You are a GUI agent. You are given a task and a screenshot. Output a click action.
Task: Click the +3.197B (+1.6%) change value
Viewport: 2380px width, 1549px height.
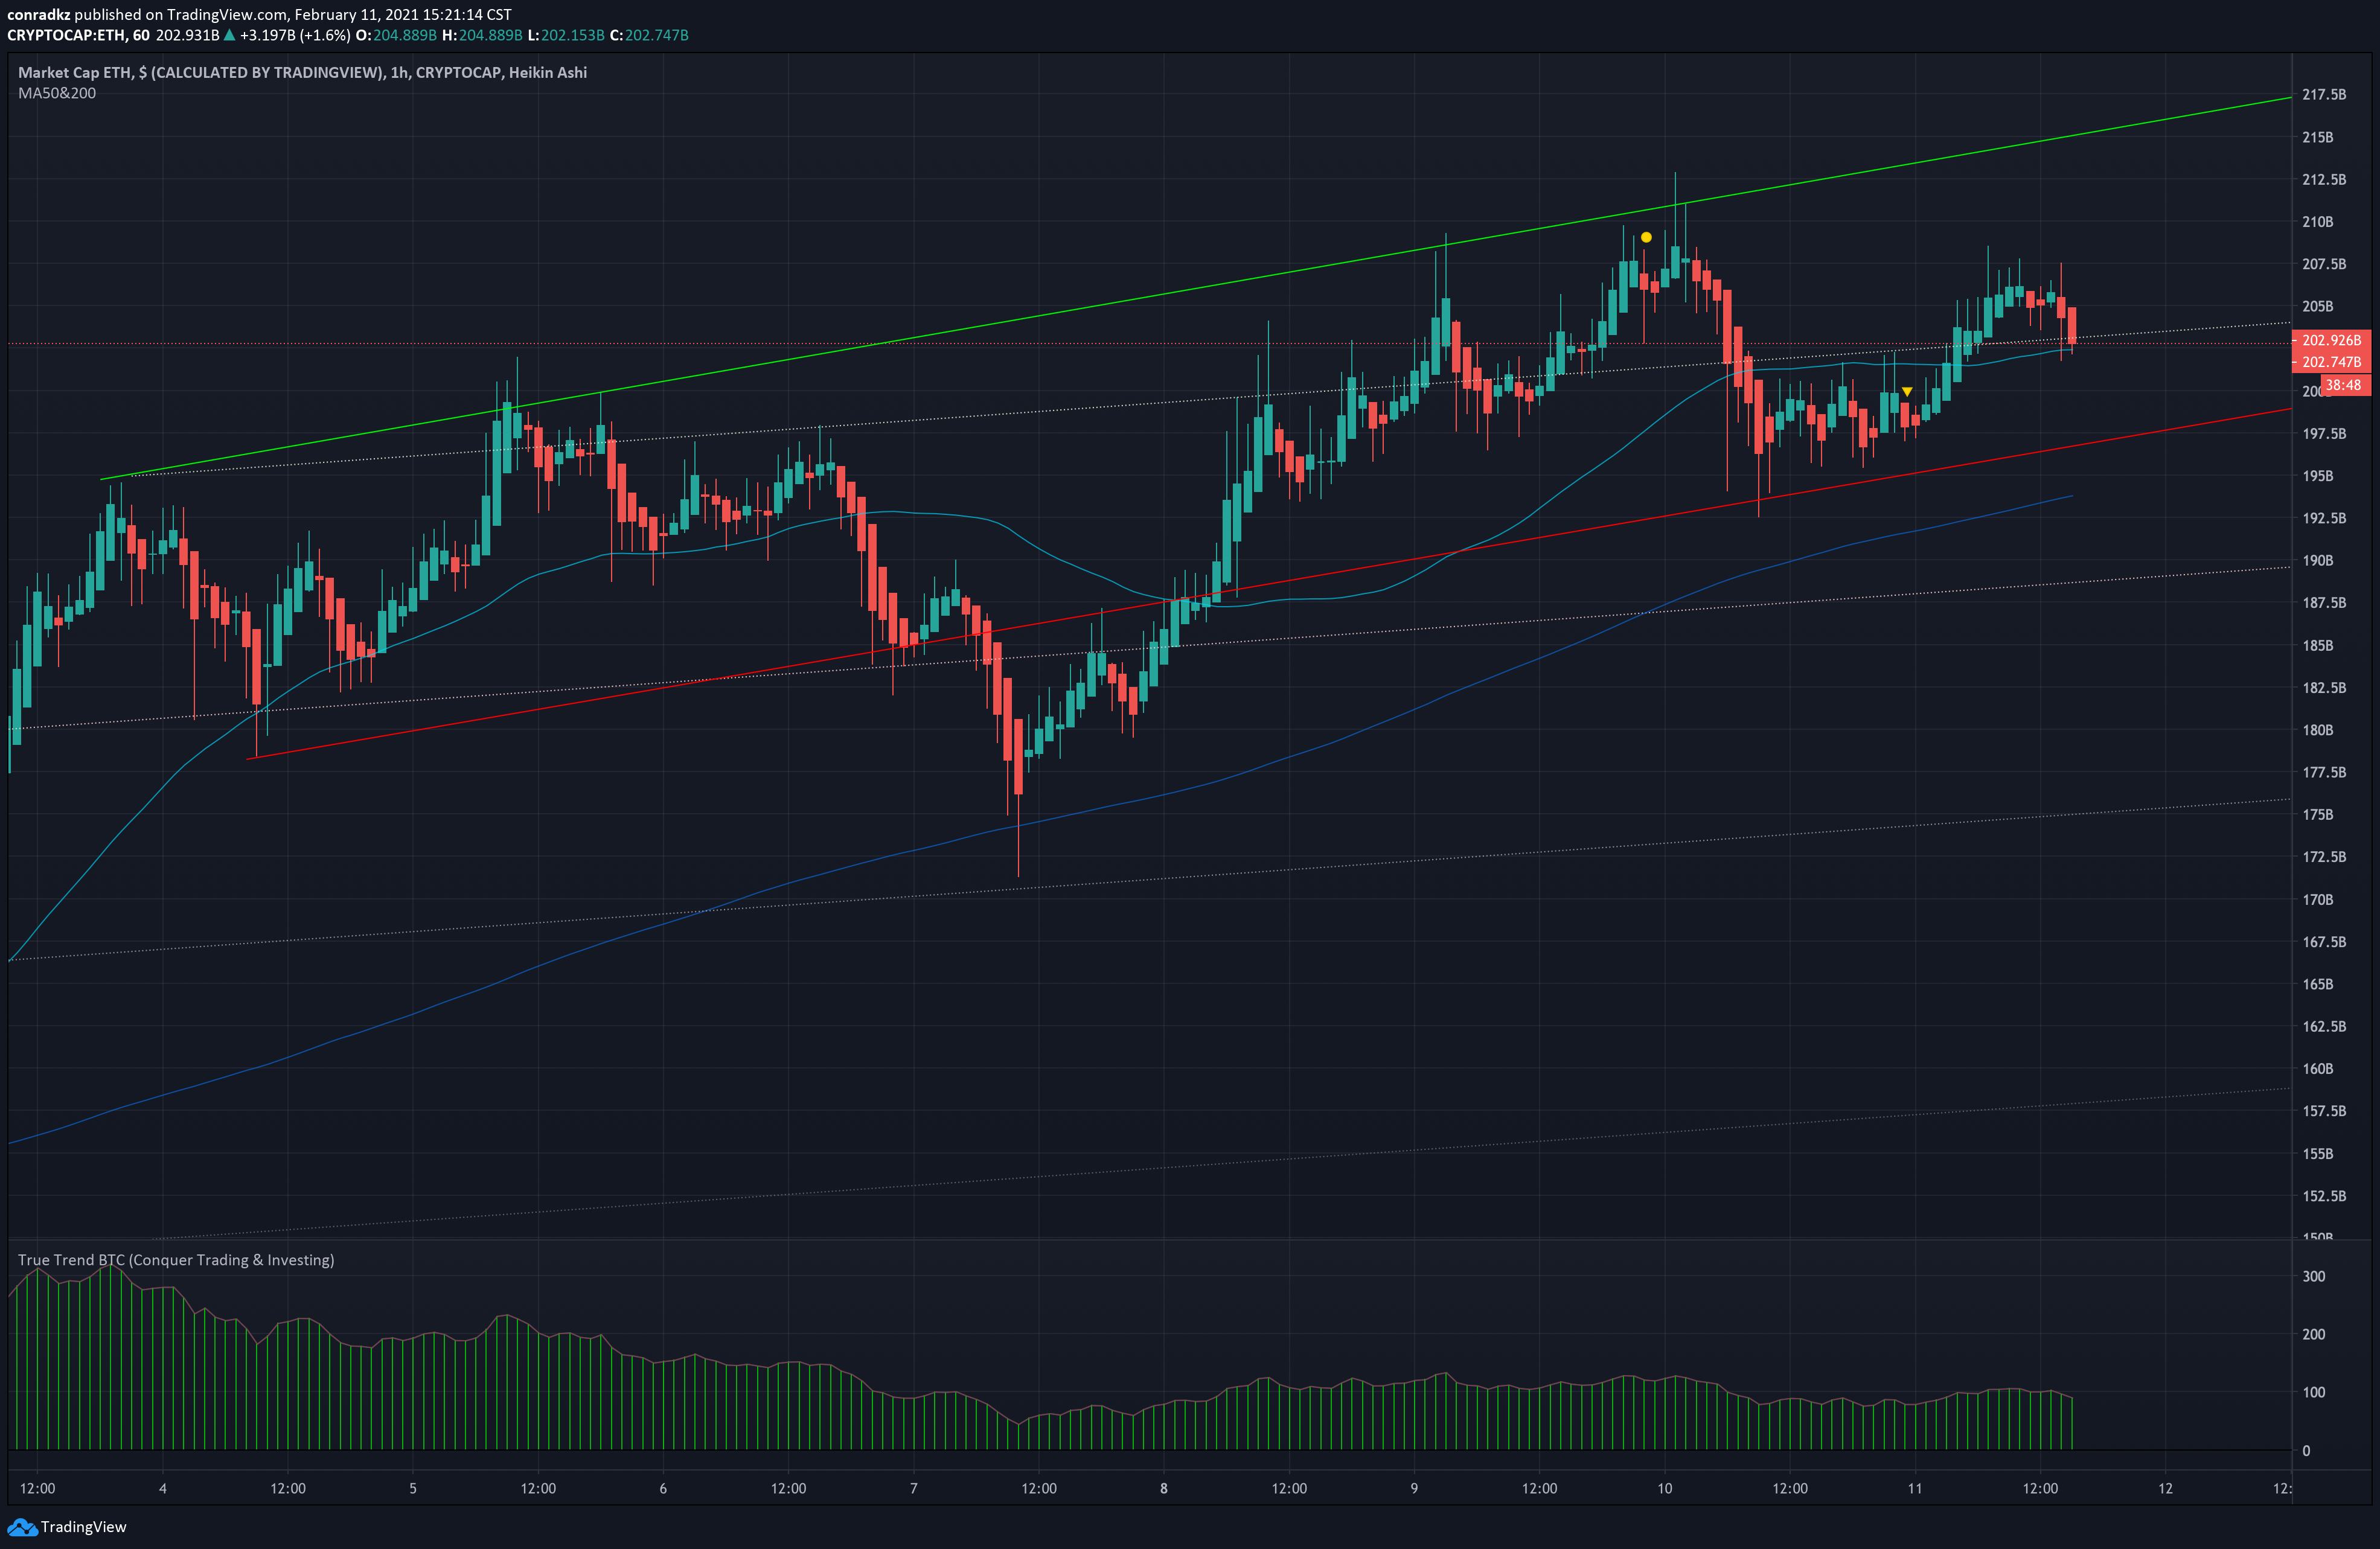295,35
